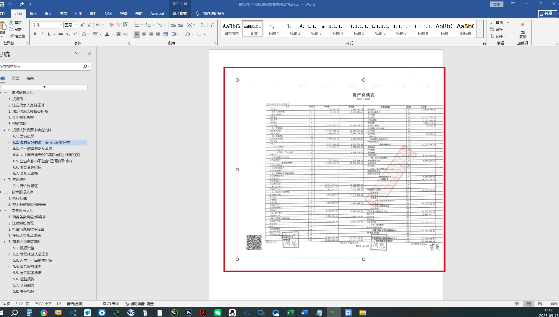This screenshot has height=317, width=559.
Task: Save the document using the floppy icon
Action: (2, 4)
